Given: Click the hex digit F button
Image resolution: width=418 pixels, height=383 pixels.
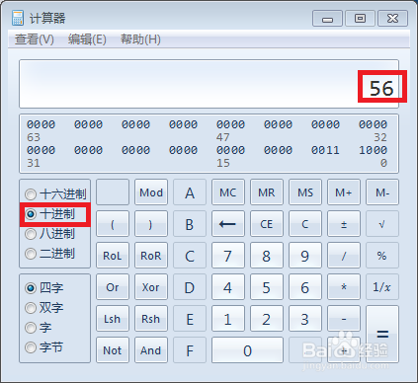Looking at the screenshot, I should click(190, 350).
